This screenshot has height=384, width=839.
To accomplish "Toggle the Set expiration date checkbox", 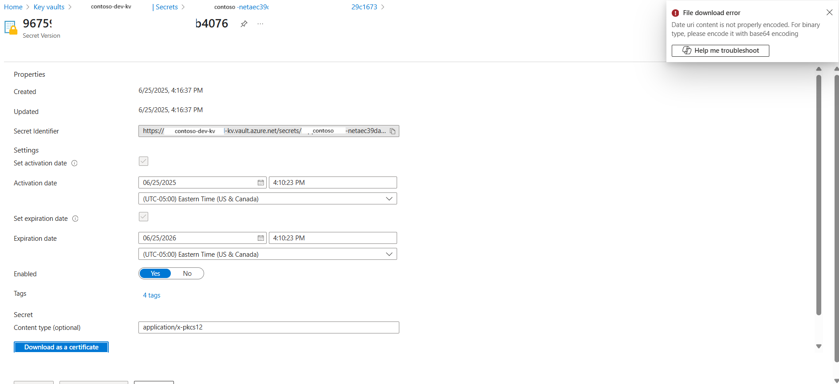I will [143, 217].
